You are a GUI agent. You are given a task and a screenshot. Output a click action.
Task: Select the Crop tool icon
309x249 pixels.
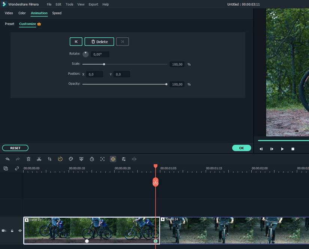pos(49,159)
